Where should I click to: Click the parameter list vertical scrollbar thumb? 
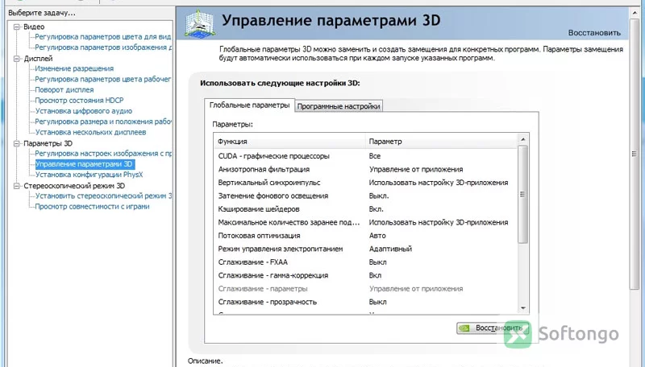tap(522, 195)
